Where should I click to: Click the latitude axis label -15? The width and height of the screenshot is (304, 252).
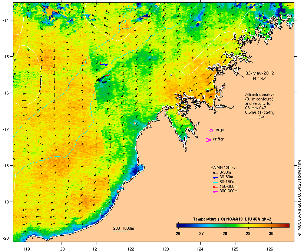click(5, 57)
